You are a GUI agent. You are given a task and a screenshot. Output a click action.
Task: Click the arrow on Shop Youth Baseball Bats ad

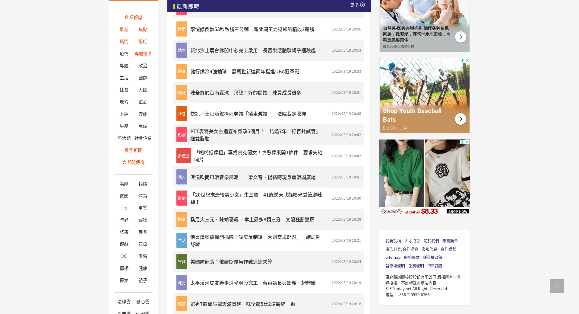(x=460, y=119)
